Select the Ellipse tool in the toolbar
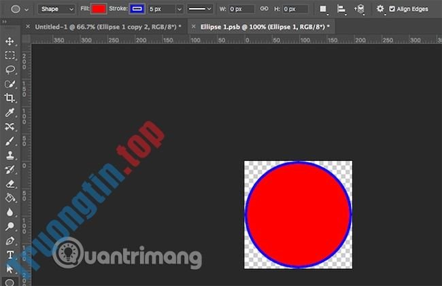 pyautogui.click(x=10, y=282)
